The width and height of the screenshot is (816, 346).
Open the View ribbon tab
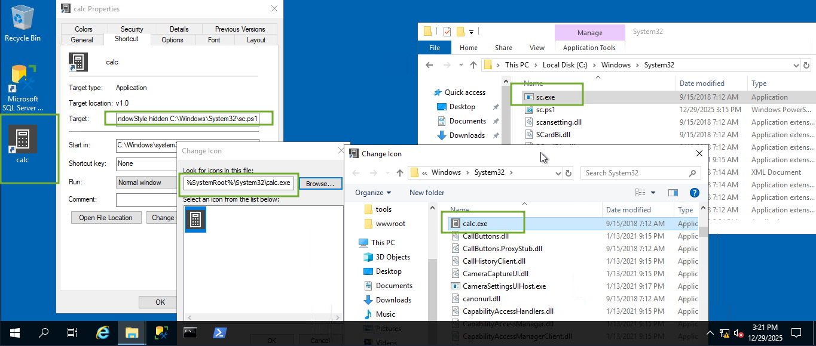(537, 48)
